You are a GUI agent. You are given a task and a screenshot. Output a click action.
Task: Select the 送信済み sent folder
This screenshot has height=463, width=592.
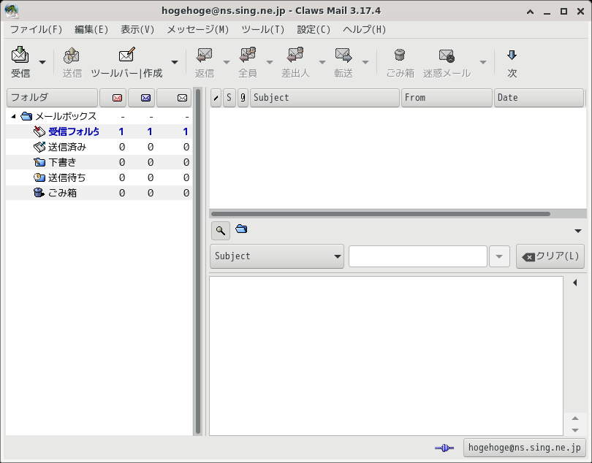99,147
